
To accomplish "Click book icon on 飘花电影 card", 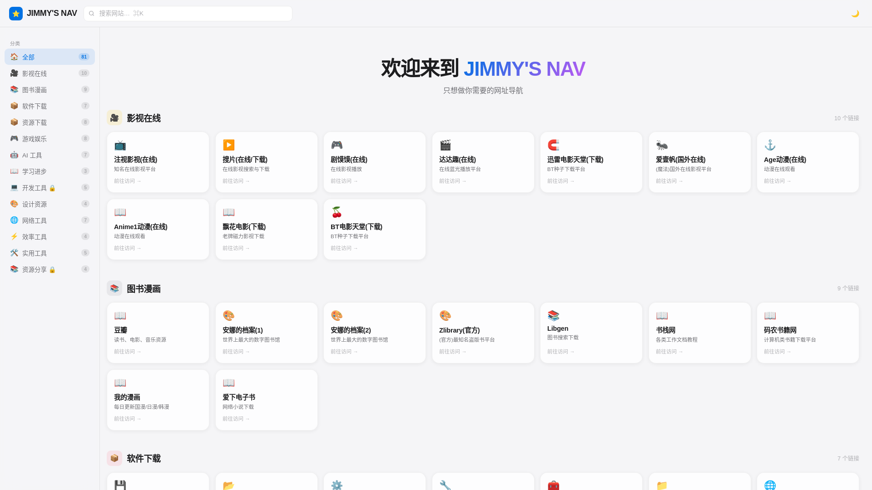I will pos(228,212).
